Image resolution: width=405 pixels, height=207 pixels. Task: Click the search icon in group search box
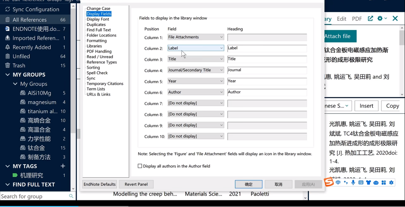[x=71, y=196]
